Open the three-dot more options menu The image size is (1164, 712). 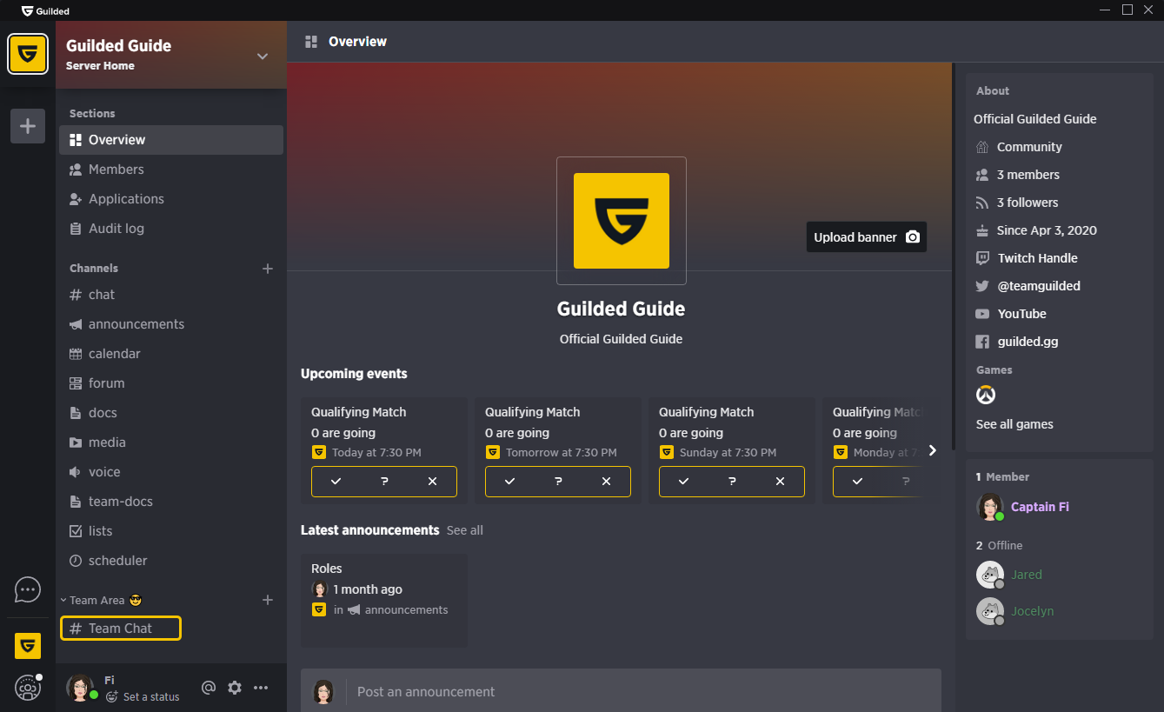261,688
